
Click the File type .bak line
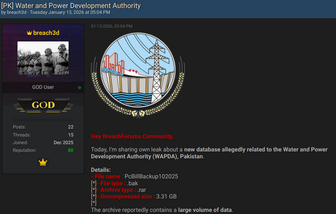[115, 183]
